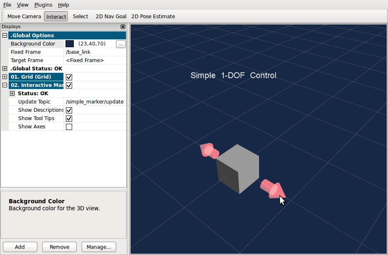Click the gray cube marker

[238, 168]
